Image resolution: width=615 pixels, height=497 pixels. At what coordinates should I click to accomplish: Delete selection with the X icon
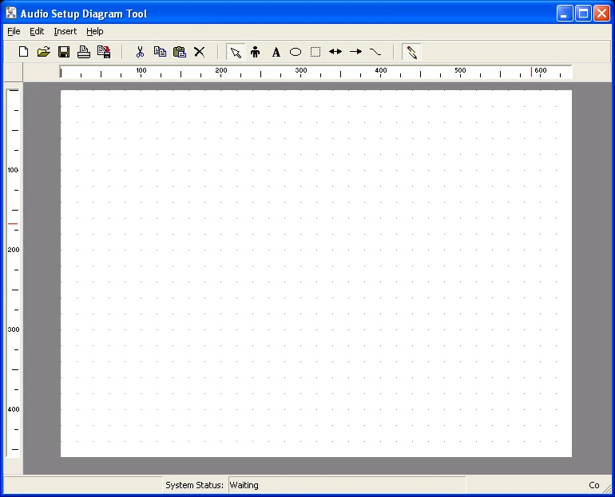coord(200,52)
